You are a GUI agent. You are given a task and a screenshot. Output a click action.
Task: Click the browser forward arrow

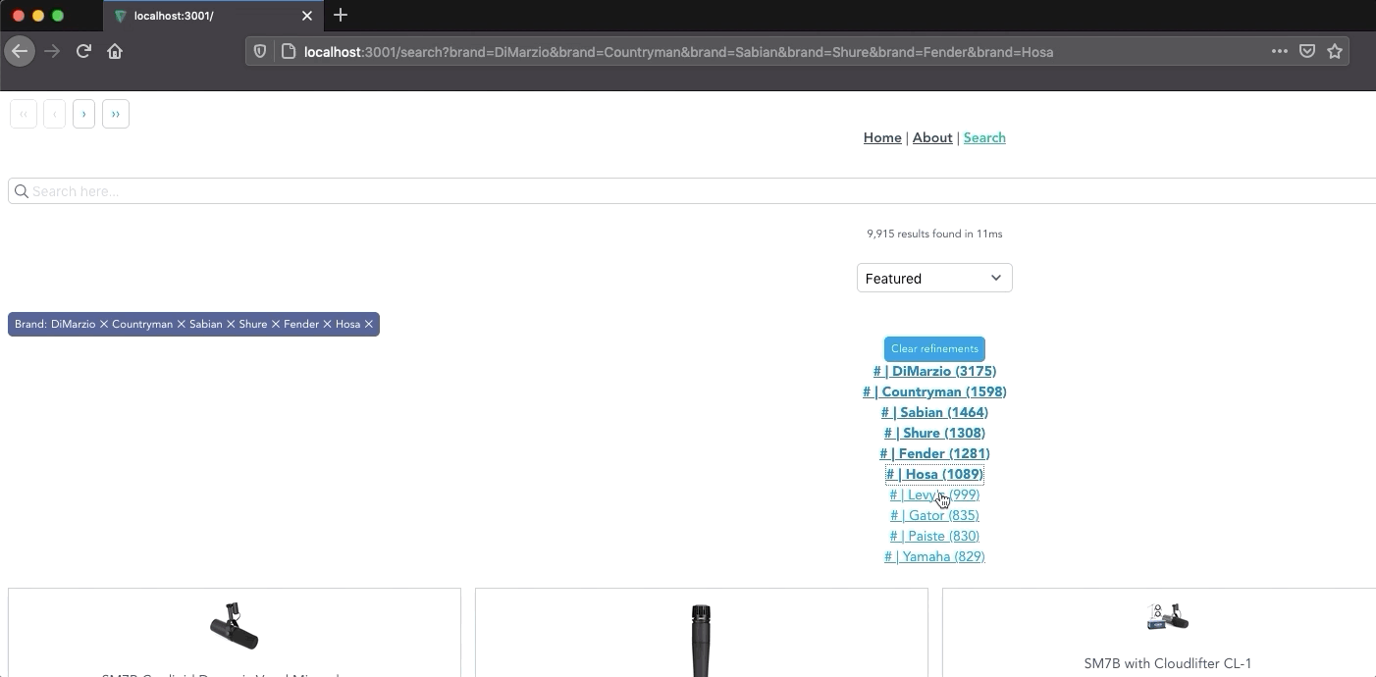[x=52, y=51]
